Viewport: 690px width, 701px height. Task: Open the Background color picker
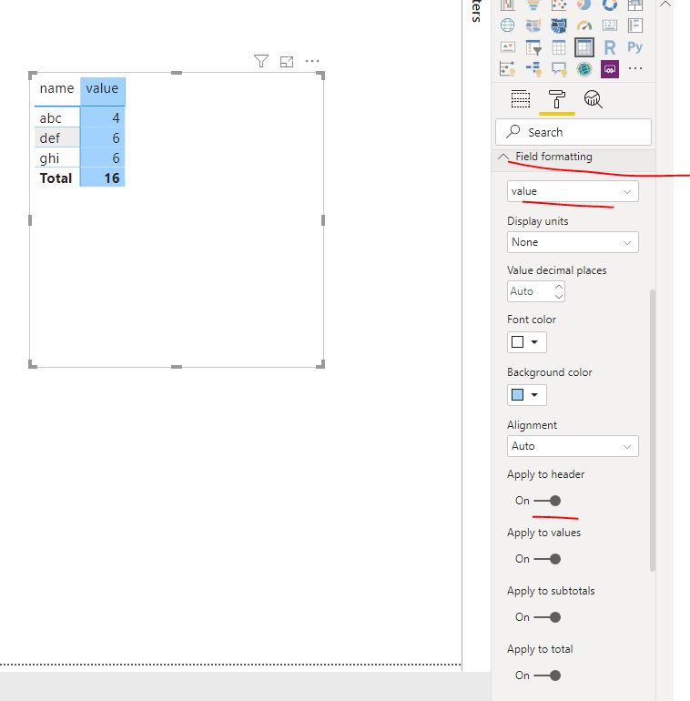point(527,395)
